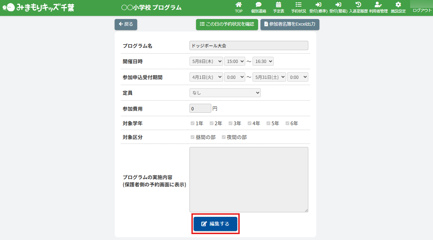Expand the 定員 dropdown showing なし
The width and height of the screenshot is (433, 240).
click(225, 93)
